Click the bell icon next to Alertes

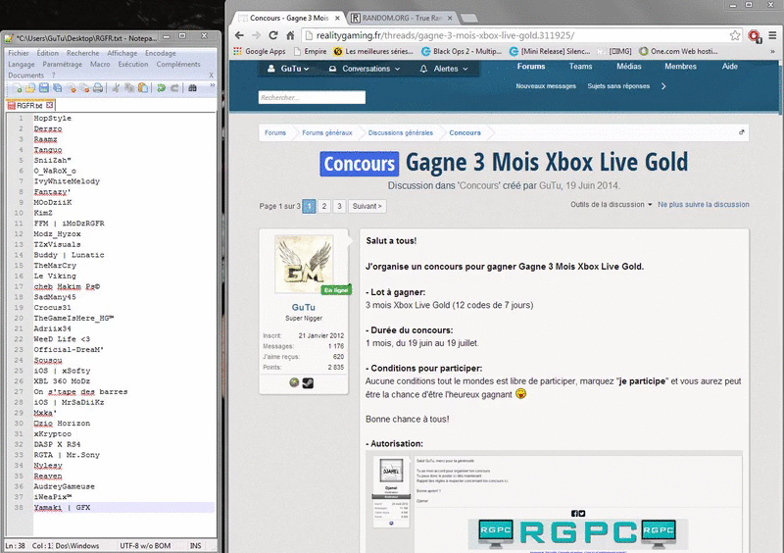click(423, 69)
